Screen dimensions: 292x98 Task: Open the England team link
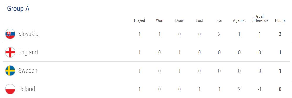tap(28, 52)
